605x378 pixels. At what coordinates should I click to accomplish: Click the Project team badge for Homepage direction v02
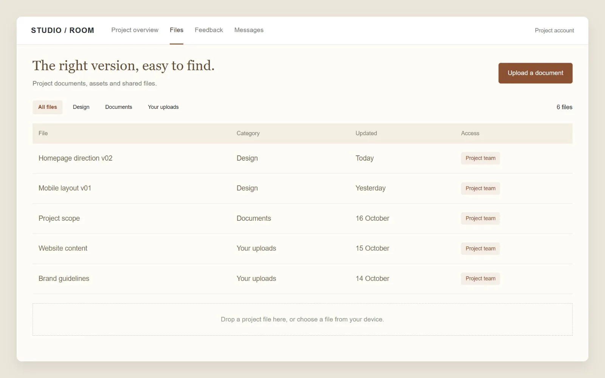tap(480, 158)
